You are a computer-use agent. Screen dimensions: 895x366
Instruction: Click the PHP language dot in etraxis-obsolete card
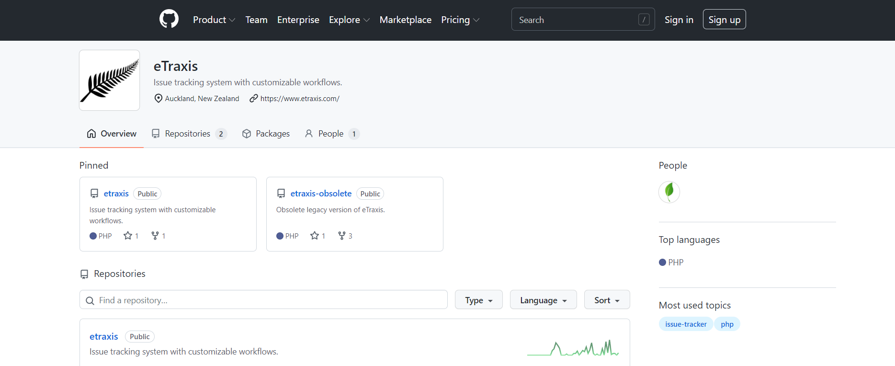coord(280,236)
